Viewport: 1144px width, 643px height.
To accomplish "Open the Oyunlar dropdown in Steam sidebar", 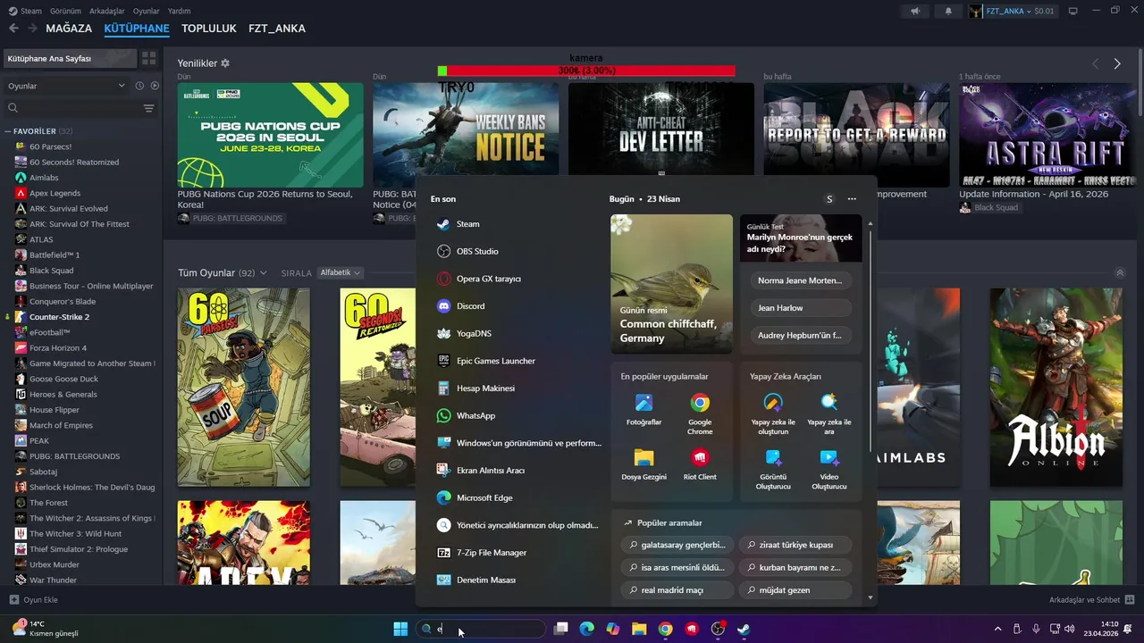I will pyautogui.click(x=67, y=86).
